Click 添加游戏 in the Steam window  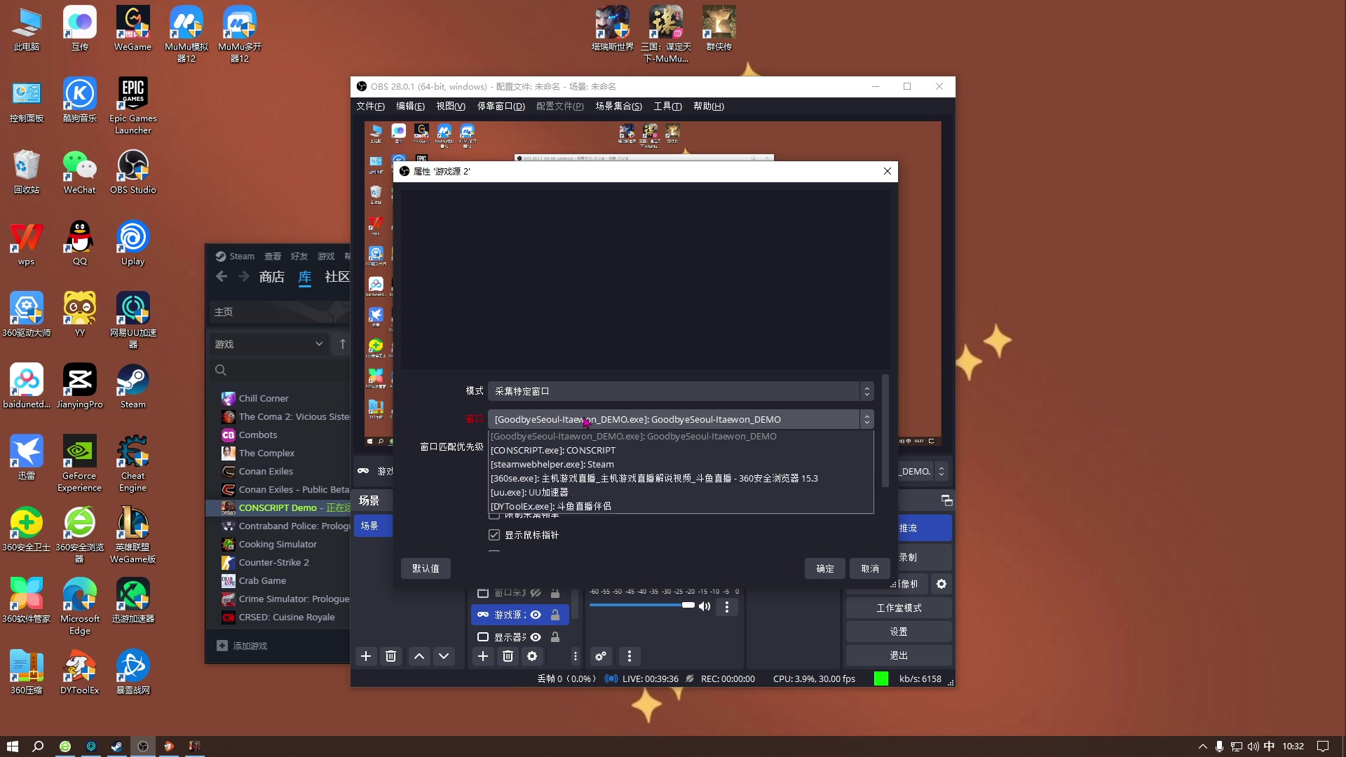[243, 646]
